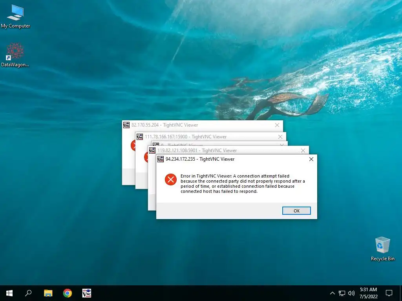Image resolution: width=402 pixels, height=301 pixels.
Task: Open the network status tray icon
Action: pos(342,293)
